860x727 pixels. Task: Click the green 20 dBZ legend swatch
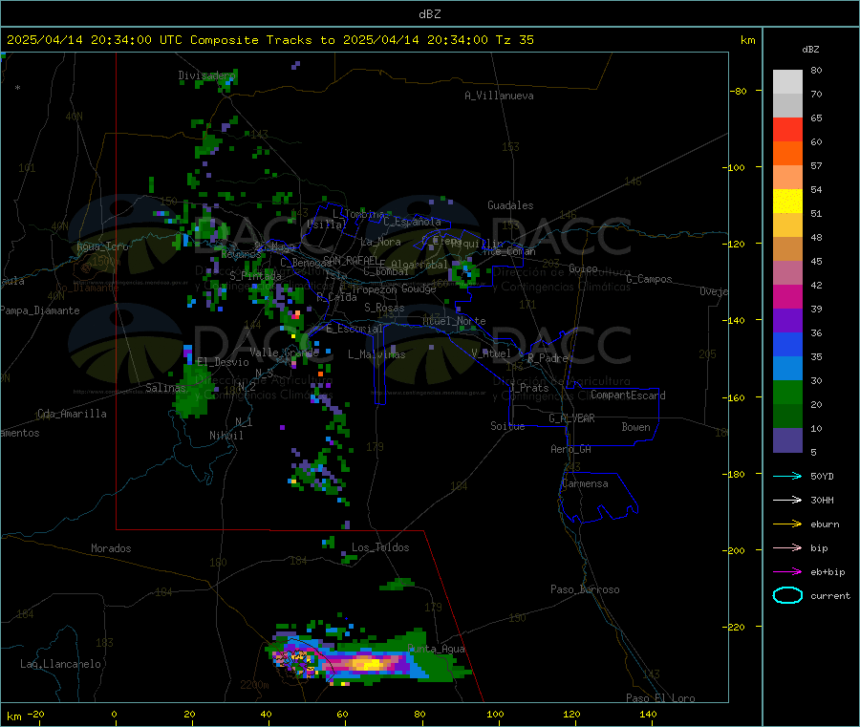[787, 392]
